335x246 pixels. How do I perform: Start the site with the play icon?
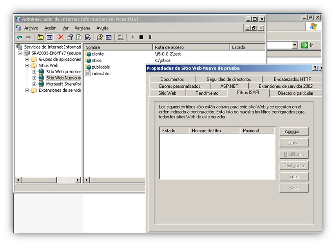[133, 37]
